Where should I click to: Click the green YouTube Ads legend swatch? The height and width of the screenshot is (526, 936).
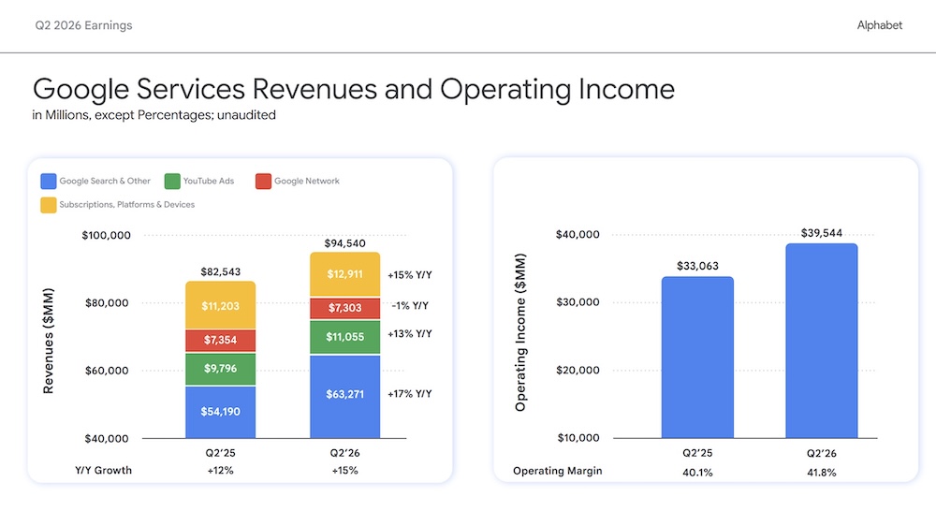pos(172,181)
